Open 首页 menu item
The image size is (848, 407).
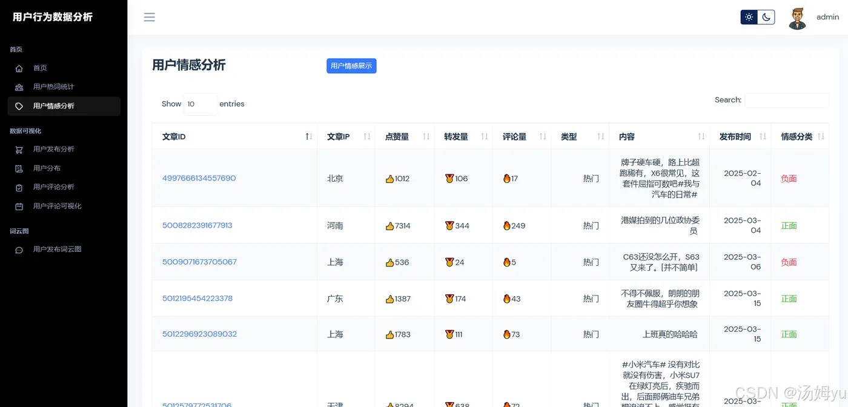point(64,68)
